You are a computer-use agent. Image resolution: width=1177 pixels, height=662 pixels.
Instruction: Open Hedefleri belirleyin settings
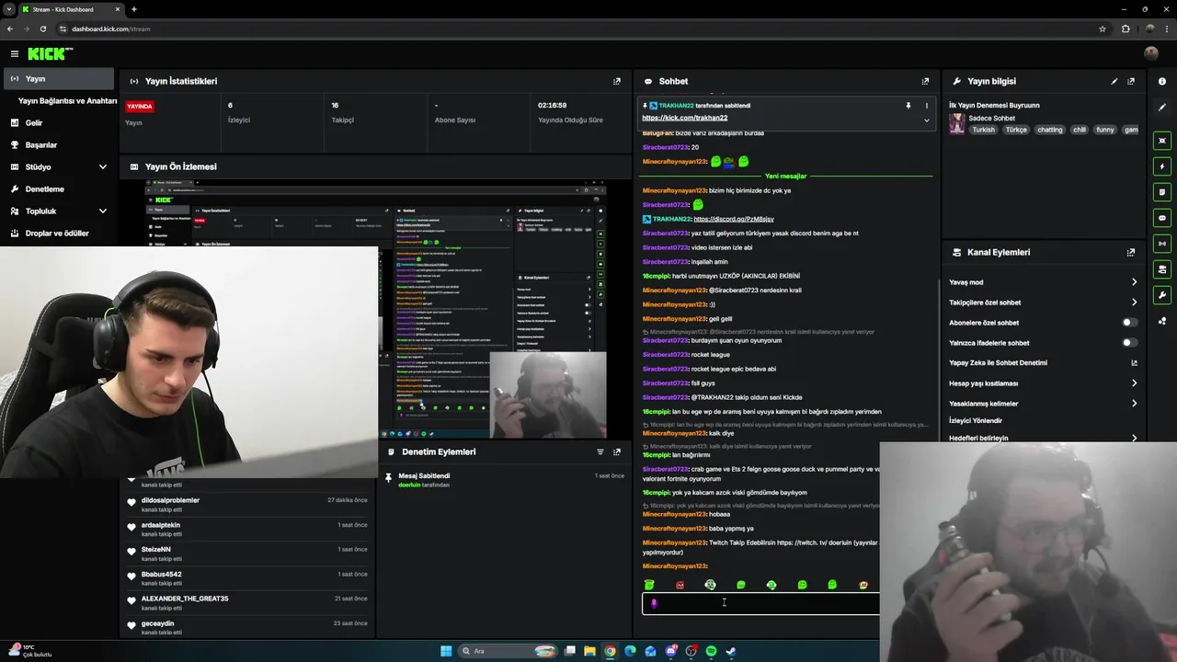click(1043, 438)
